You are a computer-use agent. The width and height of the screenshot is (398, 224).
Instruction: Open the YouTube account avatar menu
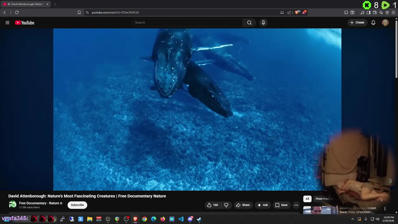pyautogui.click(x=385, y=22)
